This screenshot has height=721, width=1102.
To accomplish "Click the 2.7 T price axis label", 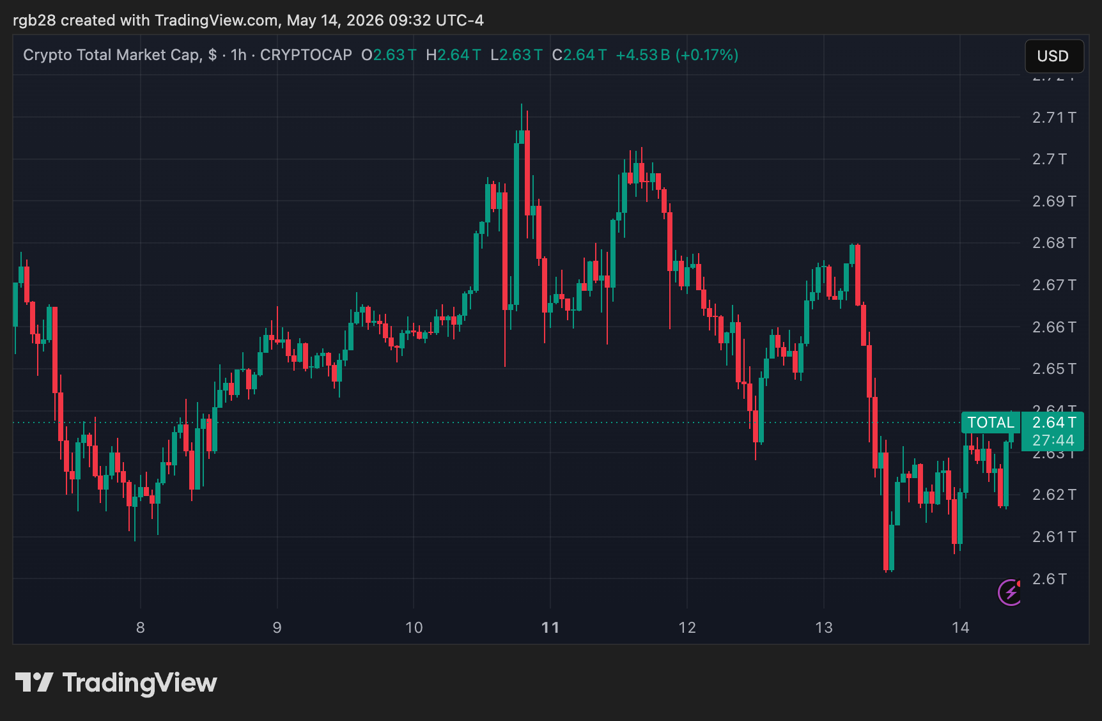I will tap(1050, 159).
